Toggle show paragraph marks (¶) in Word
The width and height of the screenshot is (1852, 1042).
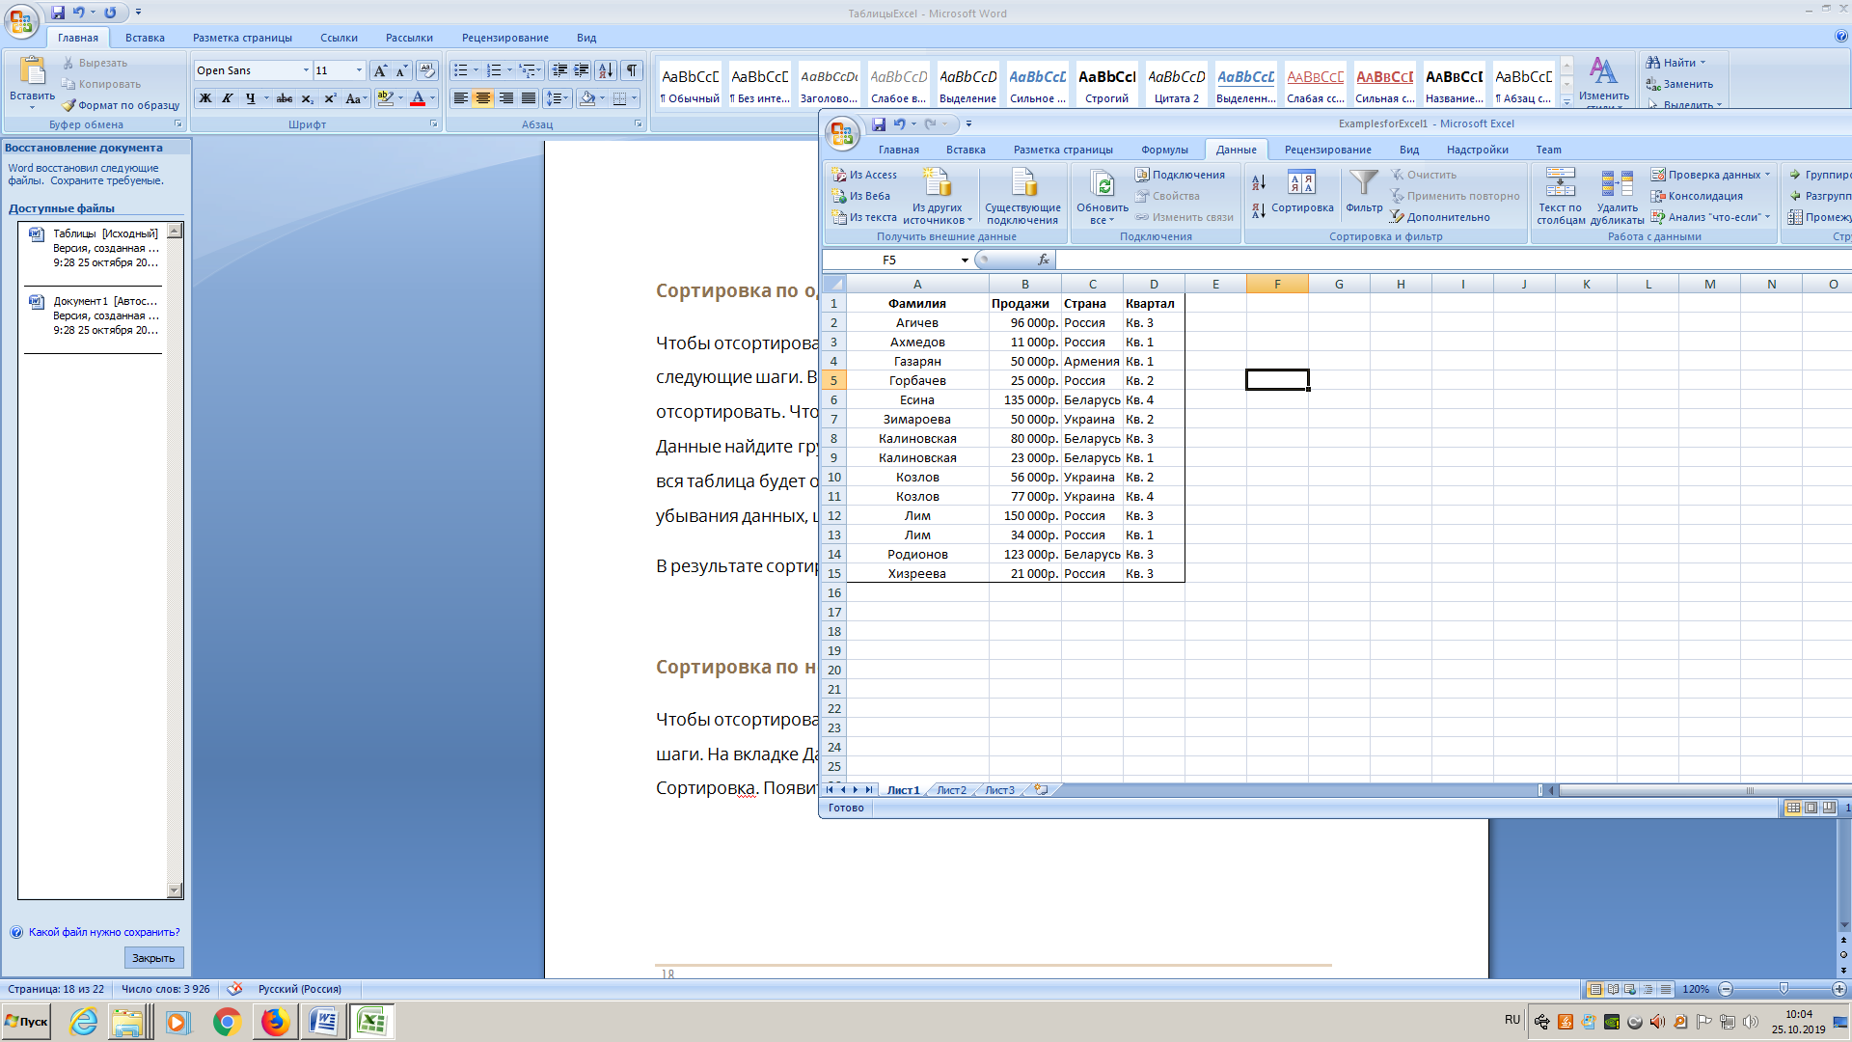point(631,70)
